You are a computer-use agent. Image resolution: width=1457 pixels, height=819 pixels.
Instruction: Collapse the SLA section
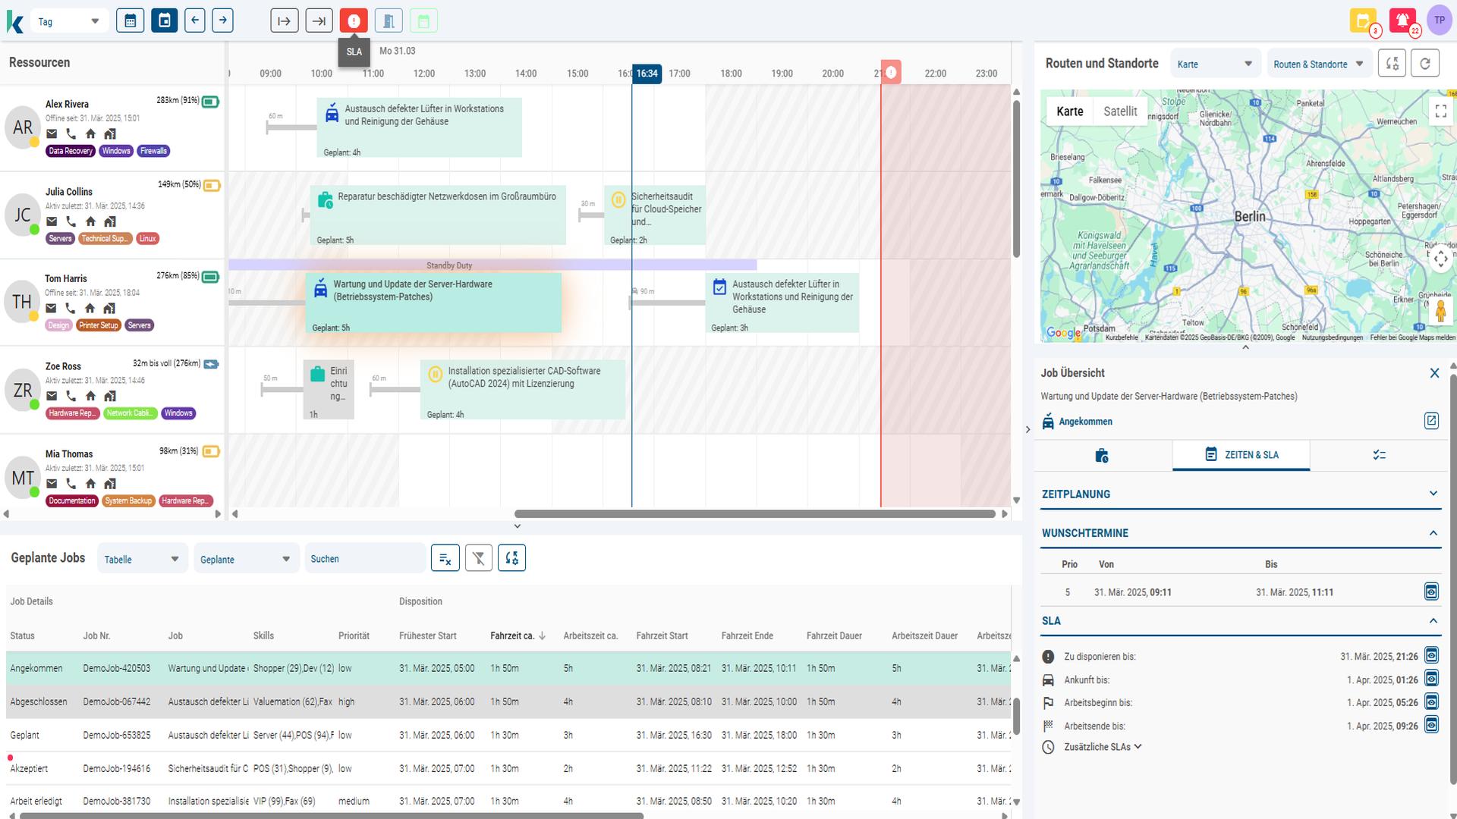coord(1240,620)
